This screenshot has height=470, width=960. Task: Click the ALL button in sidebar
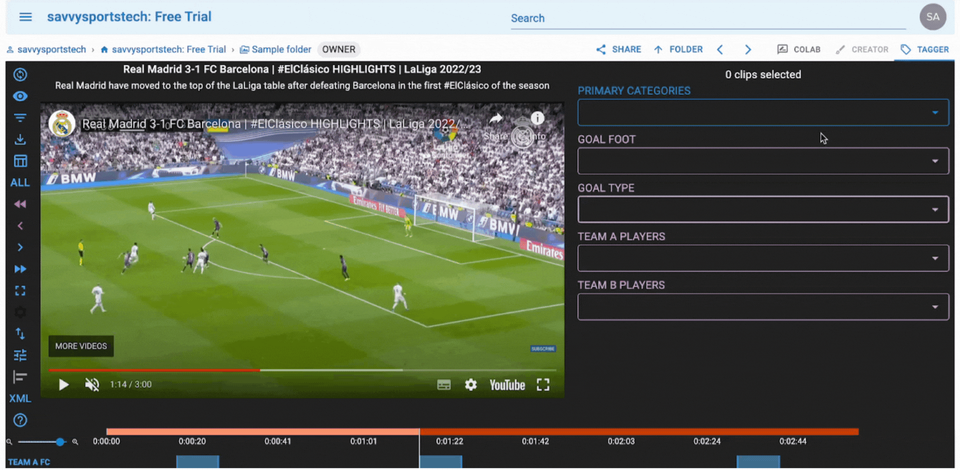point(20,182)
